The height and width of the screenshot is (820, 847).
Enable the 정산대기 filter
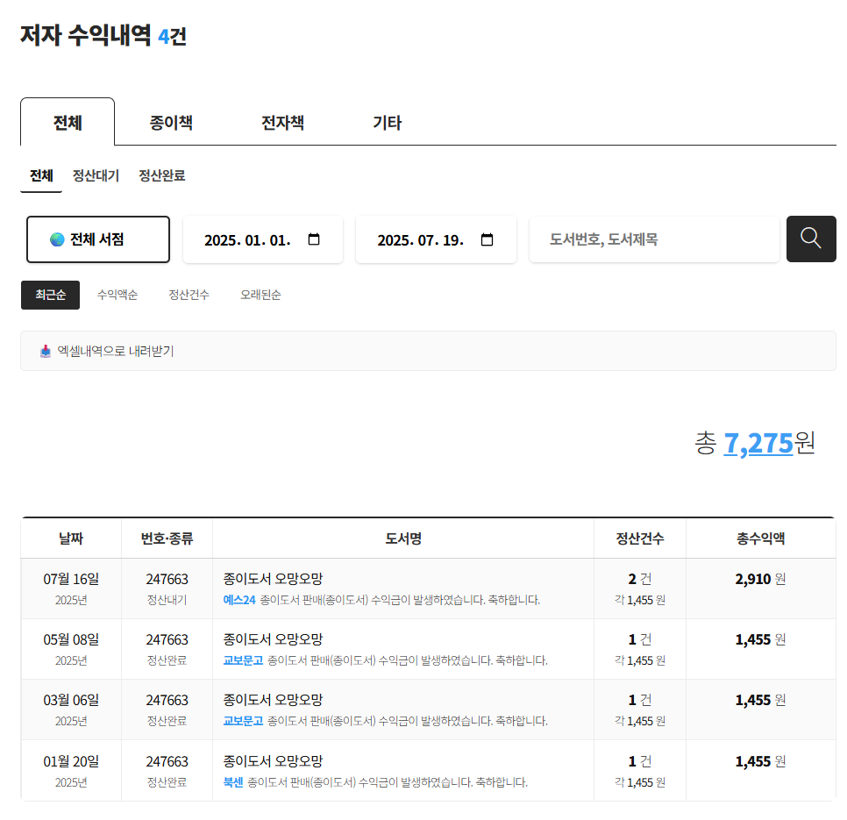(x=96, y=175)
